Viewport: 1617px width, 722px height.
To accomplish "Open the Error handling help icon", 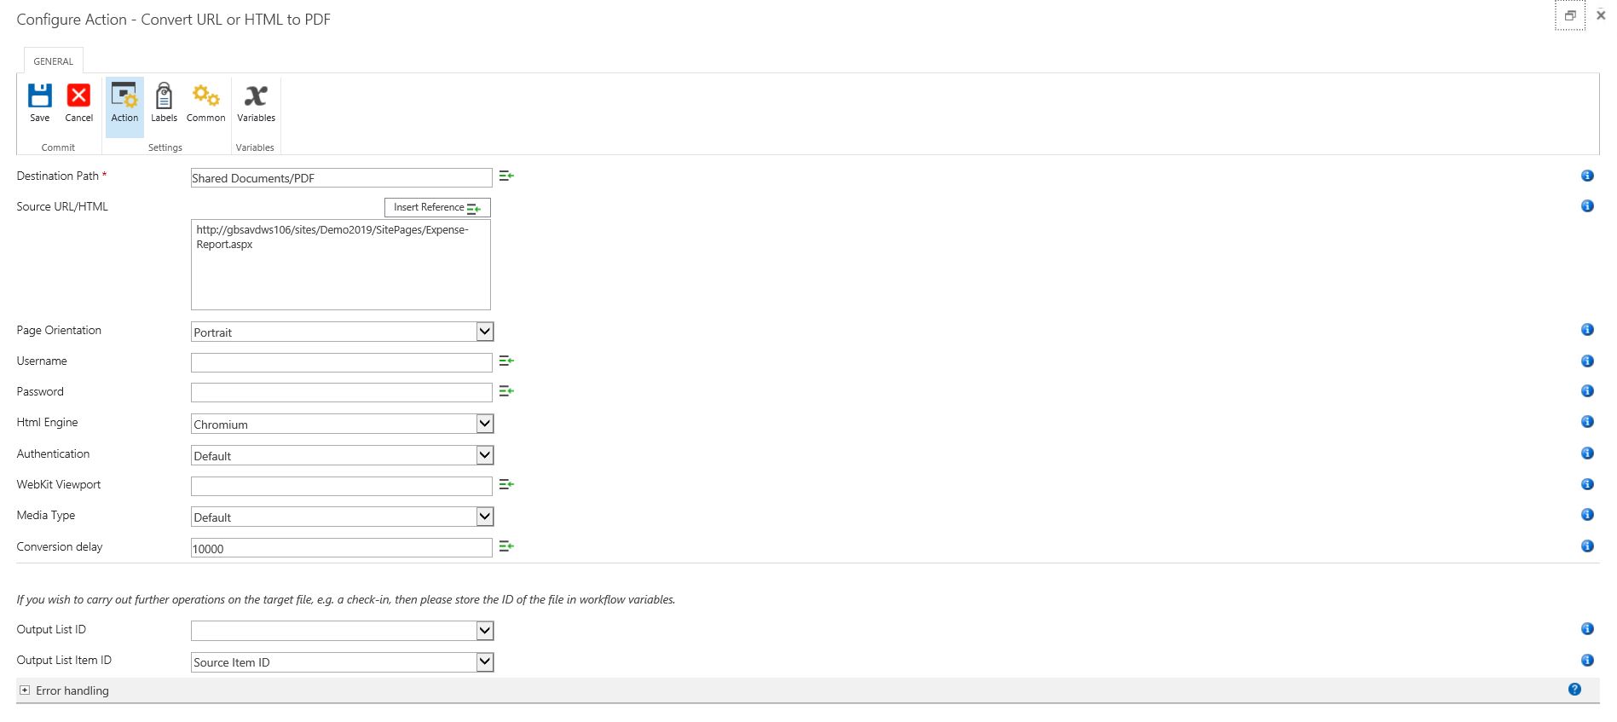I will [x=1574, y=690].
